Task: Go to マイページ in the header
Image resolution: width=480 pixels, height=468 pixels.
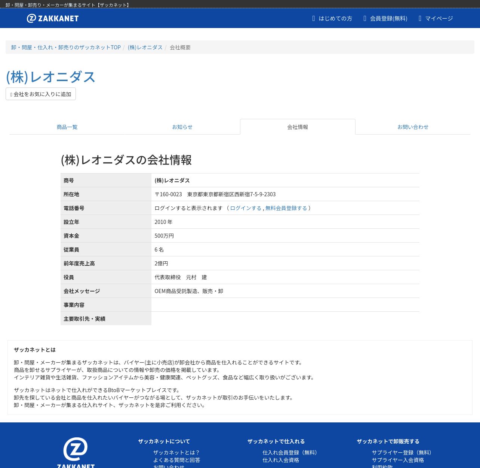Action: pos(436,18)
